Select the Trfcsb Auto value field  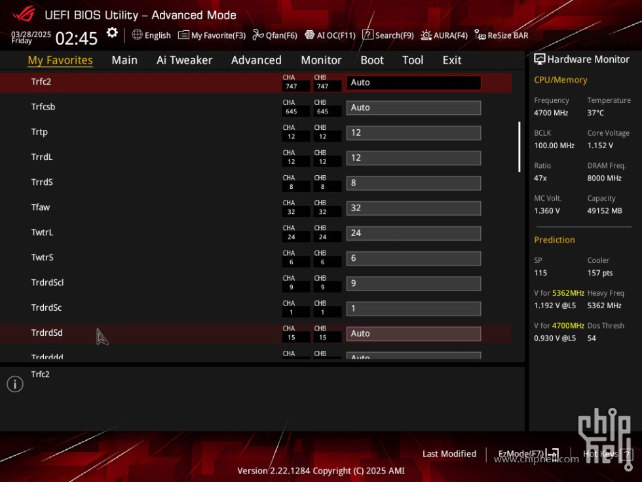(x=413, y=108)
